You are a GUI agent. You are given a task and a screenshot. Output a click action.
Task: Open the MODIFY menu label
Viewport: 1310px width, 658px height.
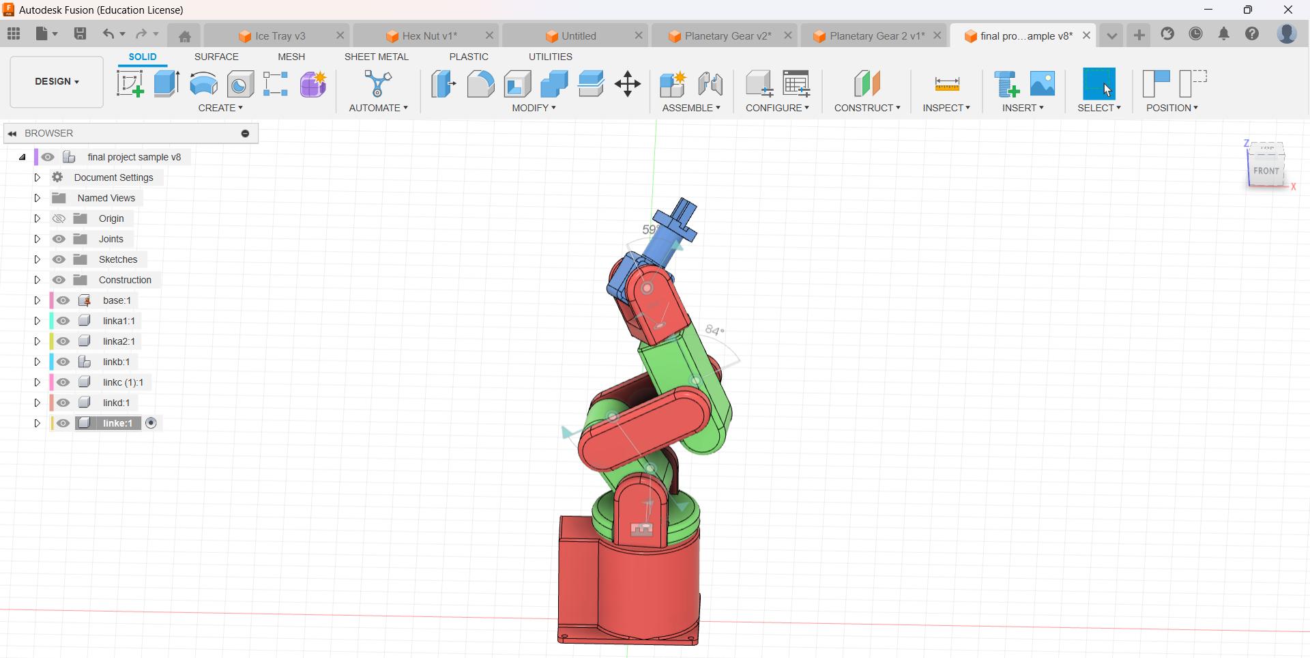coord(534,108)
